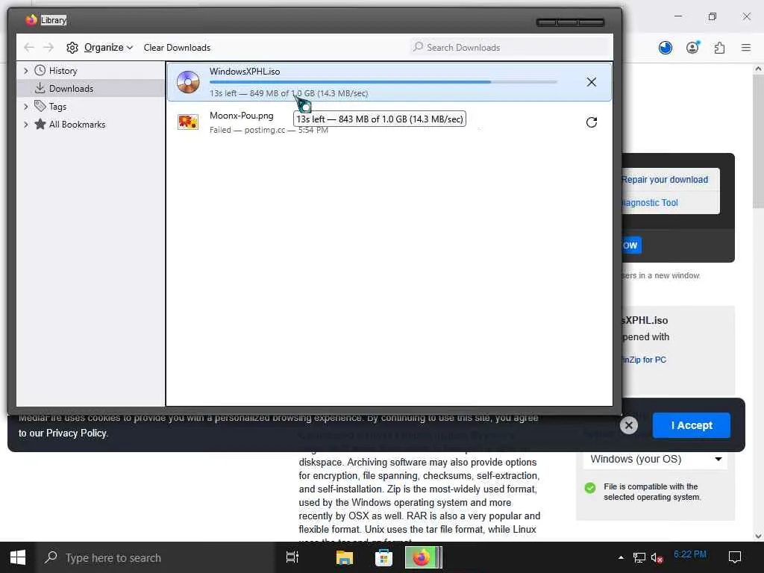The width and height of the screenshot is (764, 573).
Task: Click the scrollbar up arrow
Action: 758,69
